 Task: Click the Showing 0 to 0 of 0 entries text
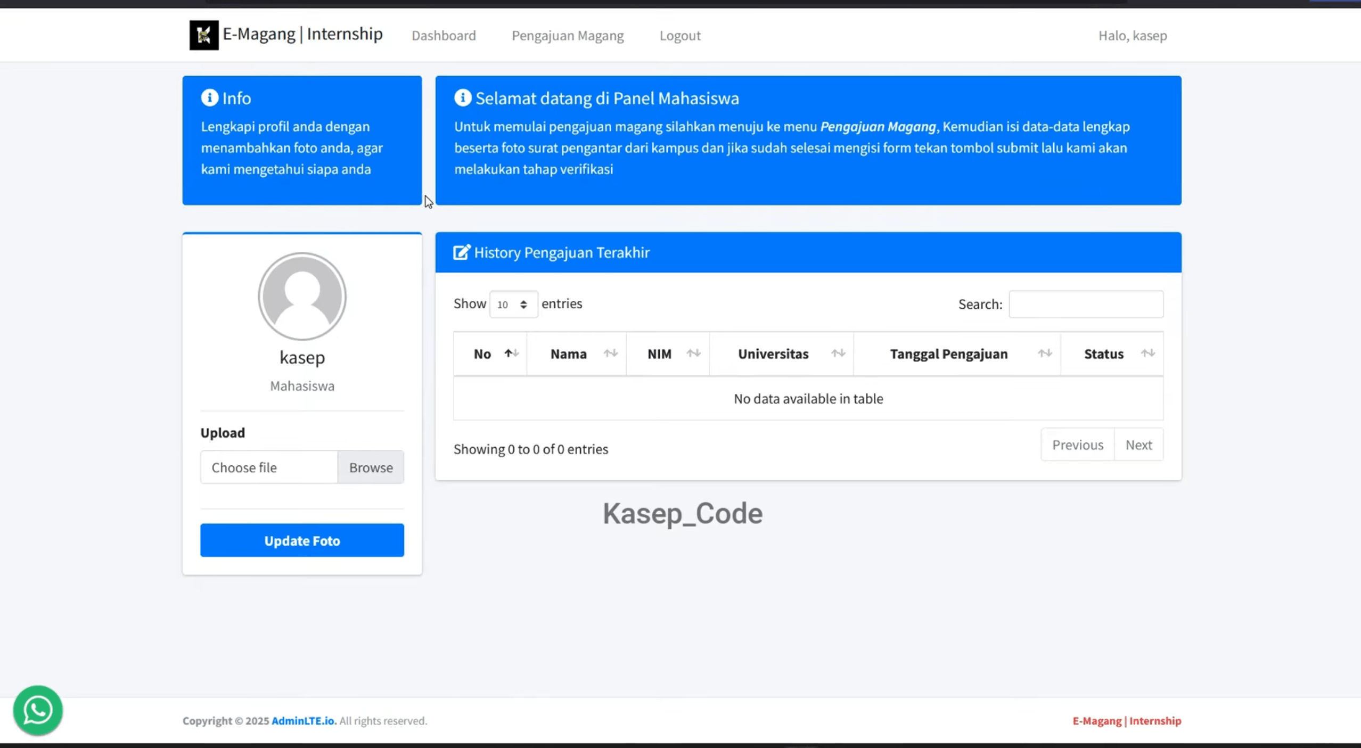tap(531, 449)
